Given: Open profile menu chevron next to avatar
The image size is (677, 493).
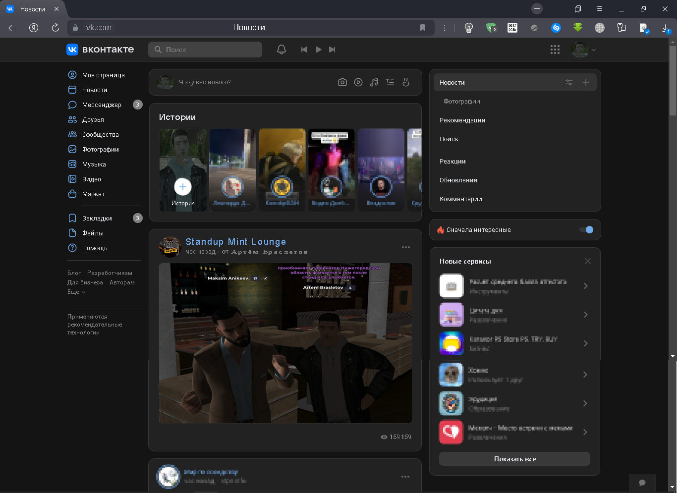Looking at the screenshot, I should [594, 50].
